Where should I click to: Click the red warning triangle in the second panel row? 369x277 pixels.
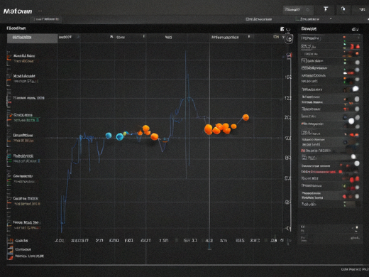point(358,46)
